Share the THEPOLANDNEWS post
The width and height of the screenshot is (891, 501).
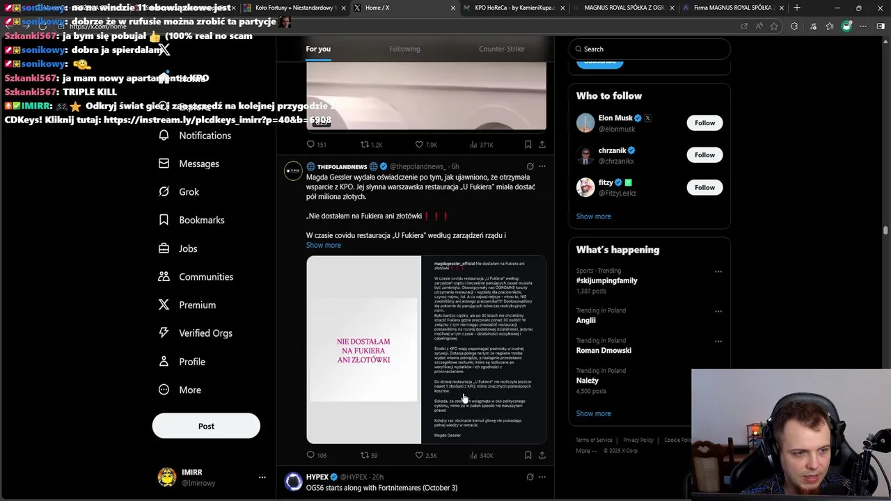(x=542, y=455)
